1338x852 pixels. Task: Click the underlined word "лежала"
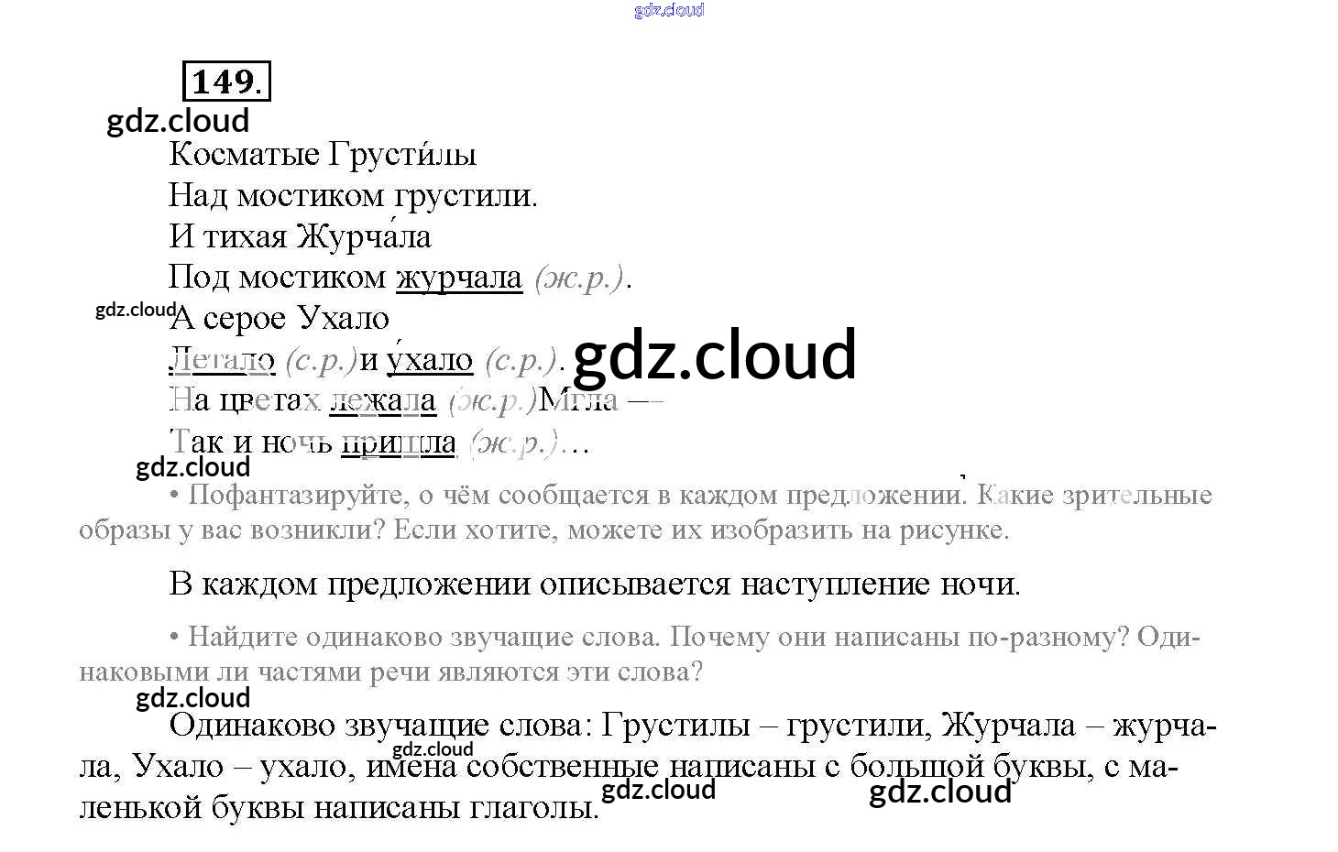coord(382,400)
